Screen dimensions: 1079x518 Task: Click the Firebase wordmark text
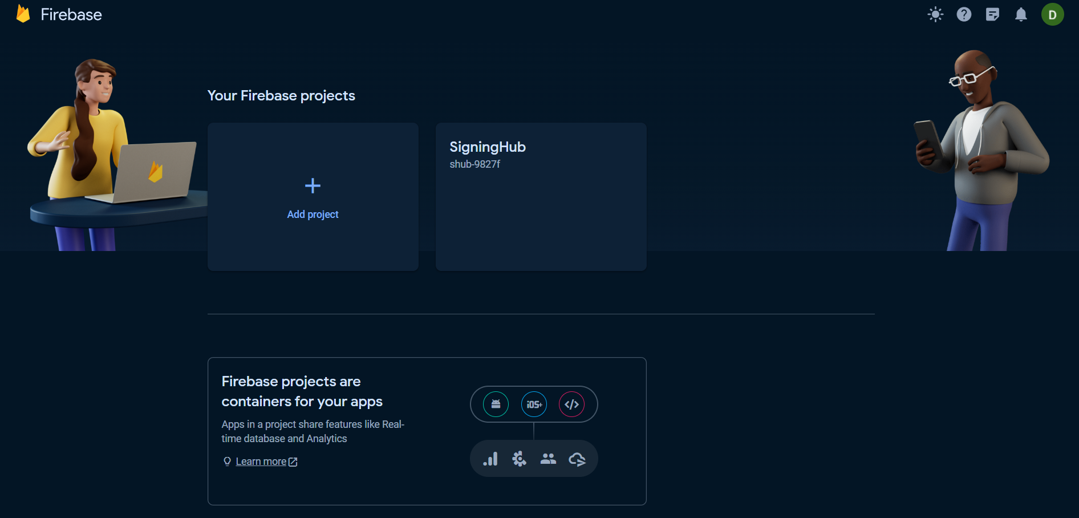(71, 14)
